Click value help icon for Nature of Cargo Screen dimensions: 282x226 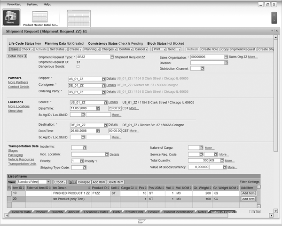pos(201,147)
